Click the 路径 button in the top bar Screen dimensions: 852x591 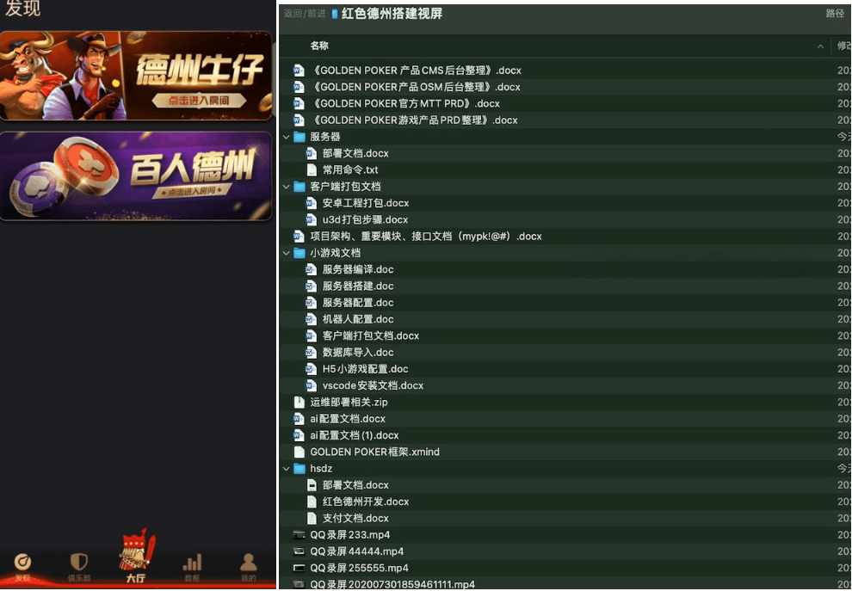click(x=835, y=14)
